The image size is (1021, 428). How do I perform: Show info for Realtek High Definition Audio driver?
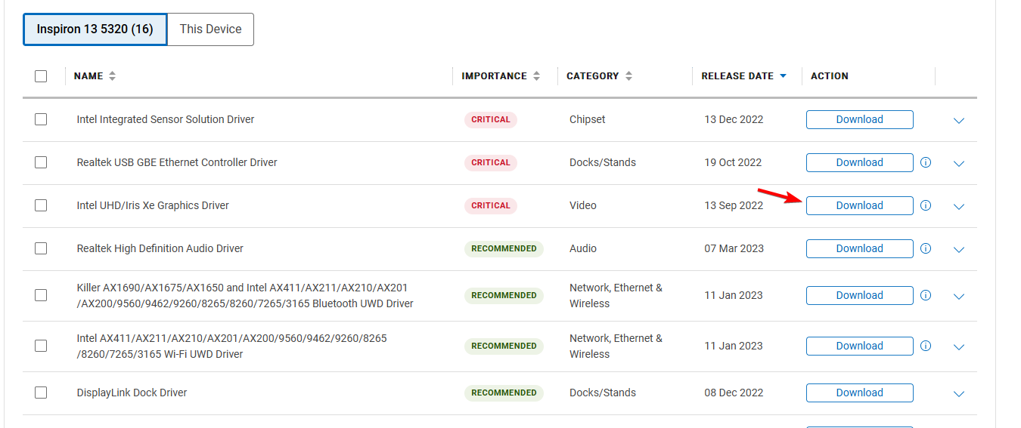pyautogui.click(x=926, y=248)
